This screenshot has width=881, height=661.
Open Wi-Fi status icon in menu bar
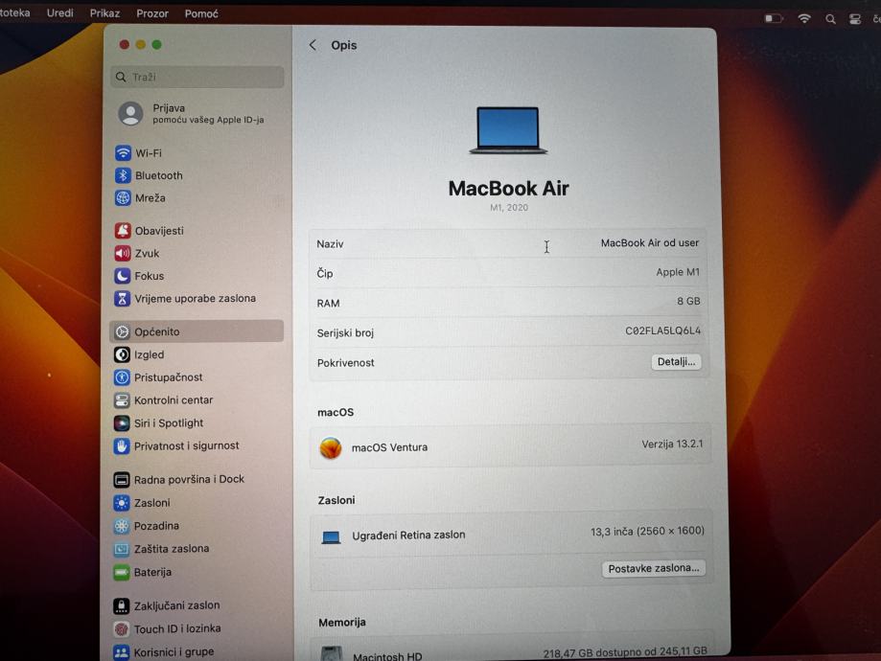tap(804, 18)
